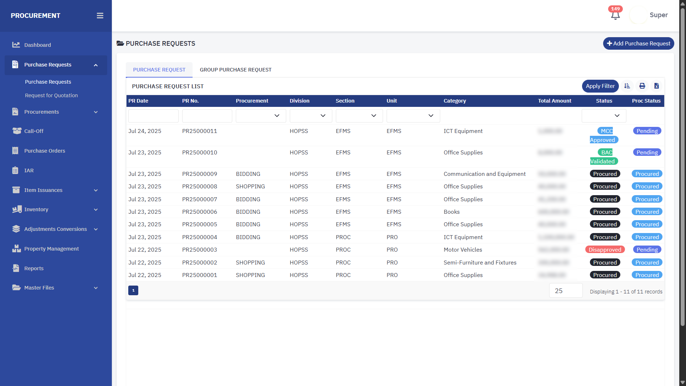686x386 pixels.
Task: Click the Excel export icon
Action: point(656,86)
